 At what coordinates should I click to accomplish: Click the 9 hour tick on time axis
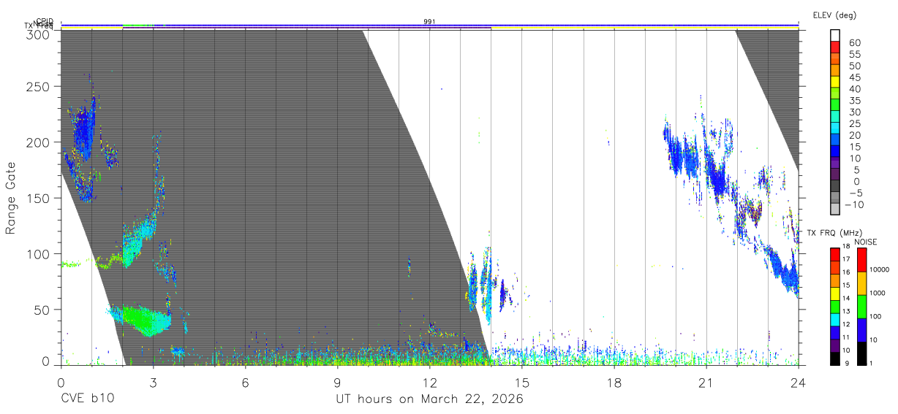(x=337, y=382)
